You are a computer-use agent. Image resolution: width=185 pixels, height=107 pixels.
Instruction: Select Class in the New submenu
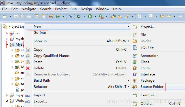pyautogui.click(x=158, y=62)
